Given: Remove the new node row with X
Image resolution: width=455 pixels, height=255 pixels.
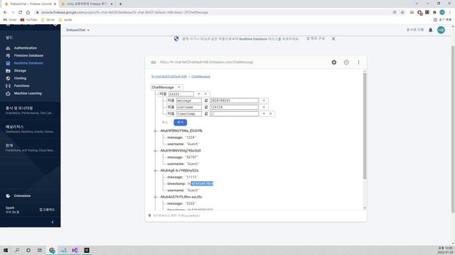Looking at the screenshot, I should coord(205,93).
